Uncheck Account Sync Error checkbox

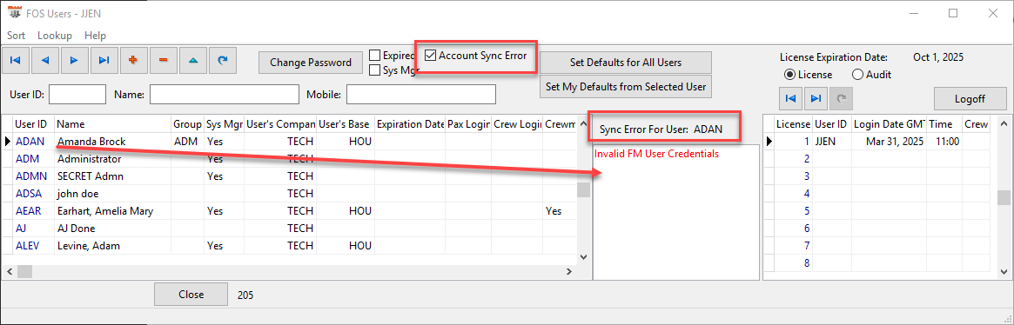[430, 56]
